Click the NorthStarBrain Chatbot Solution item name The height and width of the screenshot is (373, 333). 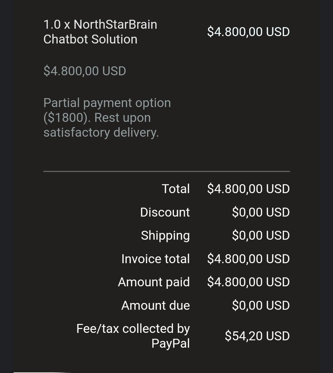(100, 32)
